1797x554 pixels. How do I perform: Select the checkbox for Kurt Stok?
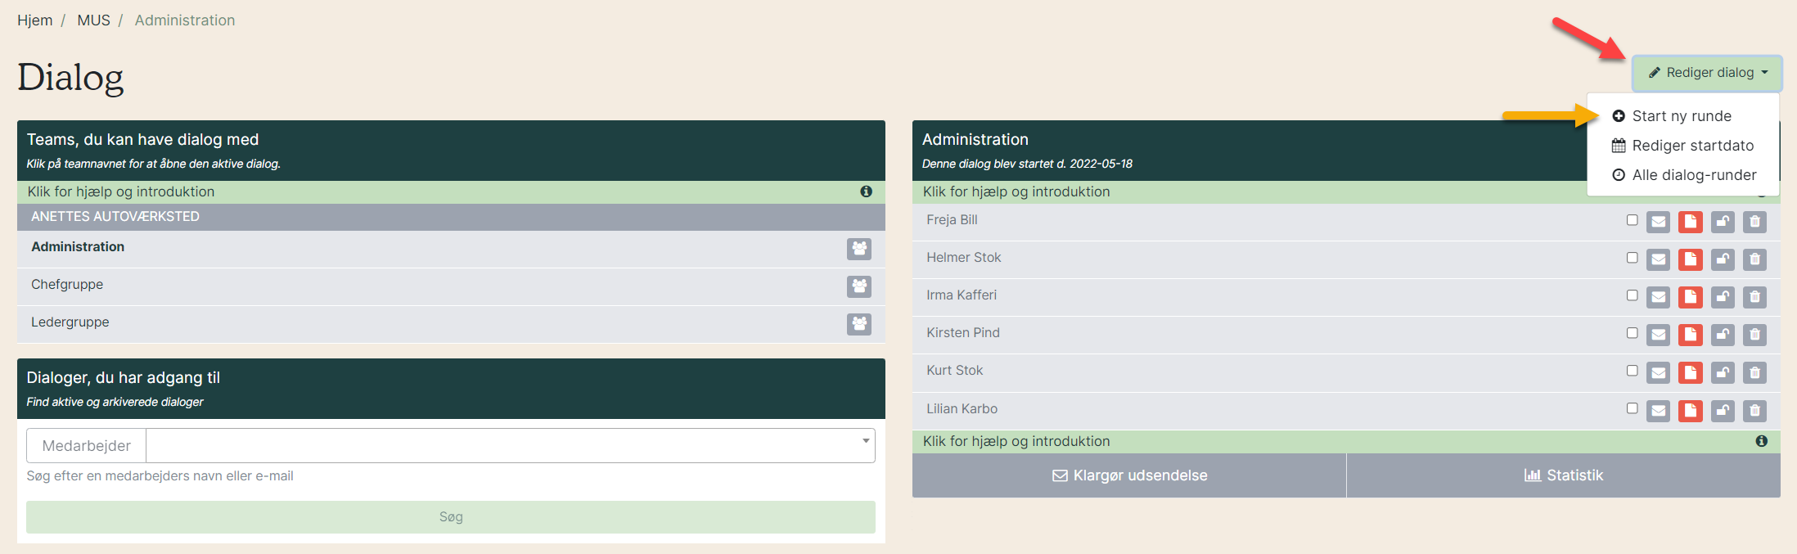point(1632,371)
